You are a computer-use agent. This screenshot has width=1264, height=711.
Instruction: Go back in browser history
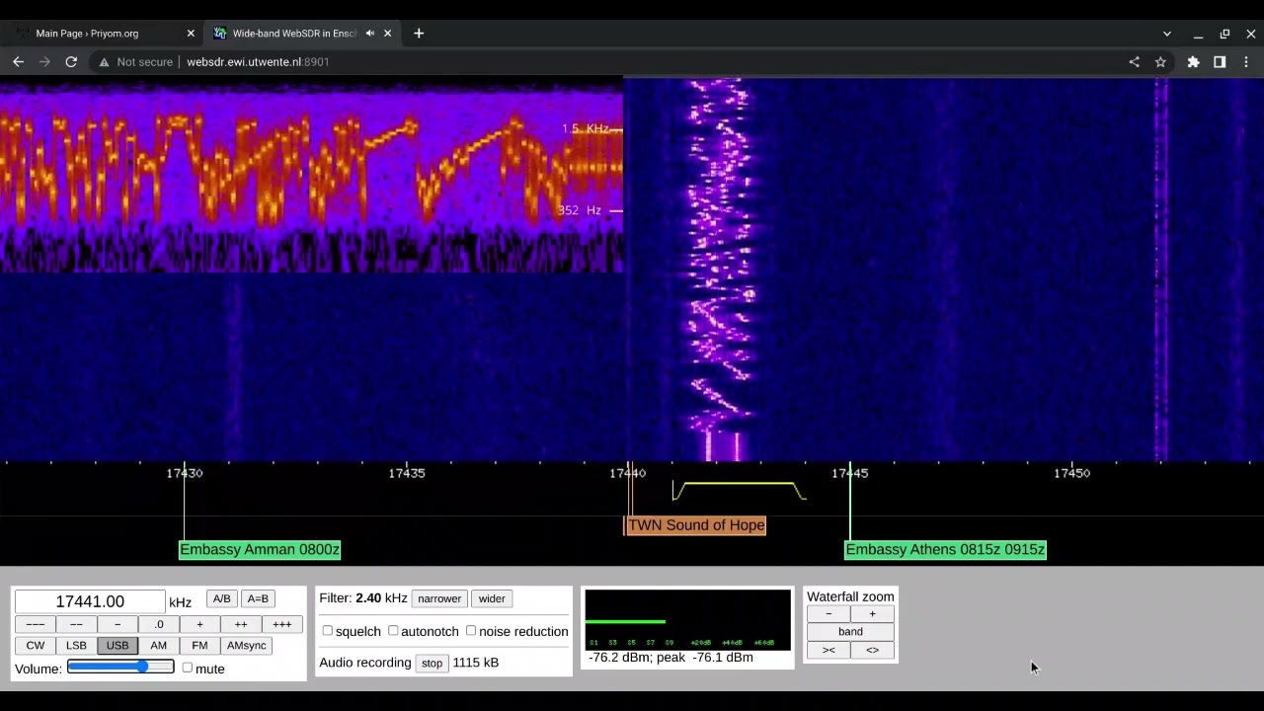point(18,61)
